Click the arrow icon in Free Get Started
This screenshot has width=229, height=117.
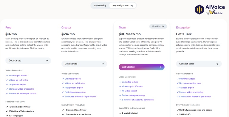(47, 61)
